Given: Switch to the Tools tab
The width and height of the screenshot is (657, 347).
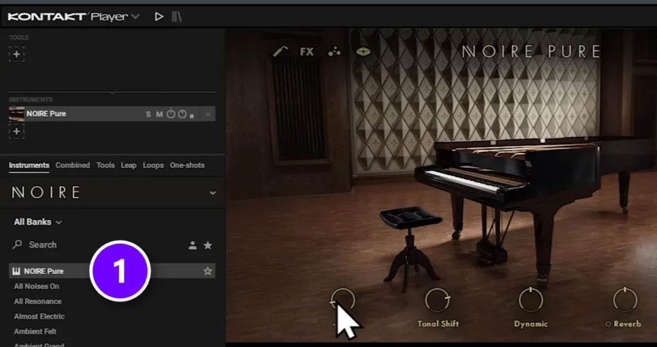Looking at the screenshot, I should [106, 166].
